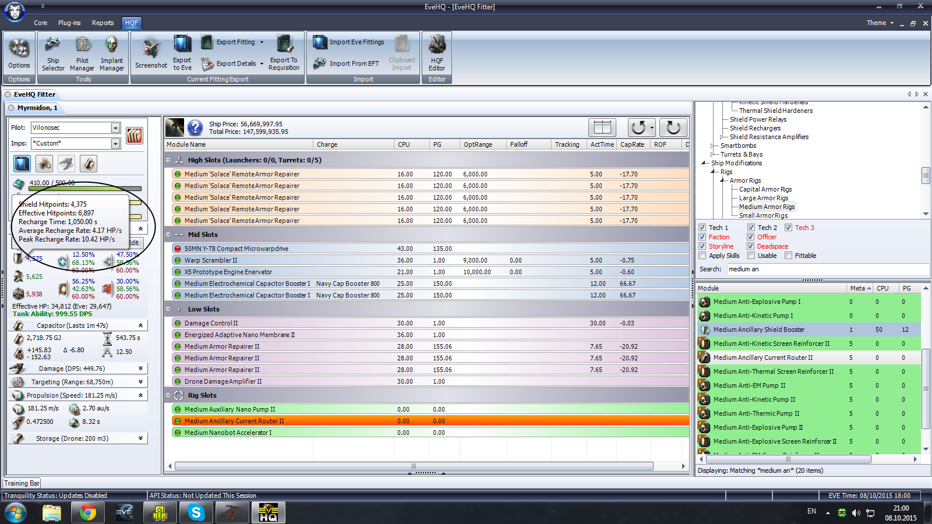The height and width of the screenshot is (524, 932).
Task: Open the Reports menu
Action: click(x=103, y=23)
